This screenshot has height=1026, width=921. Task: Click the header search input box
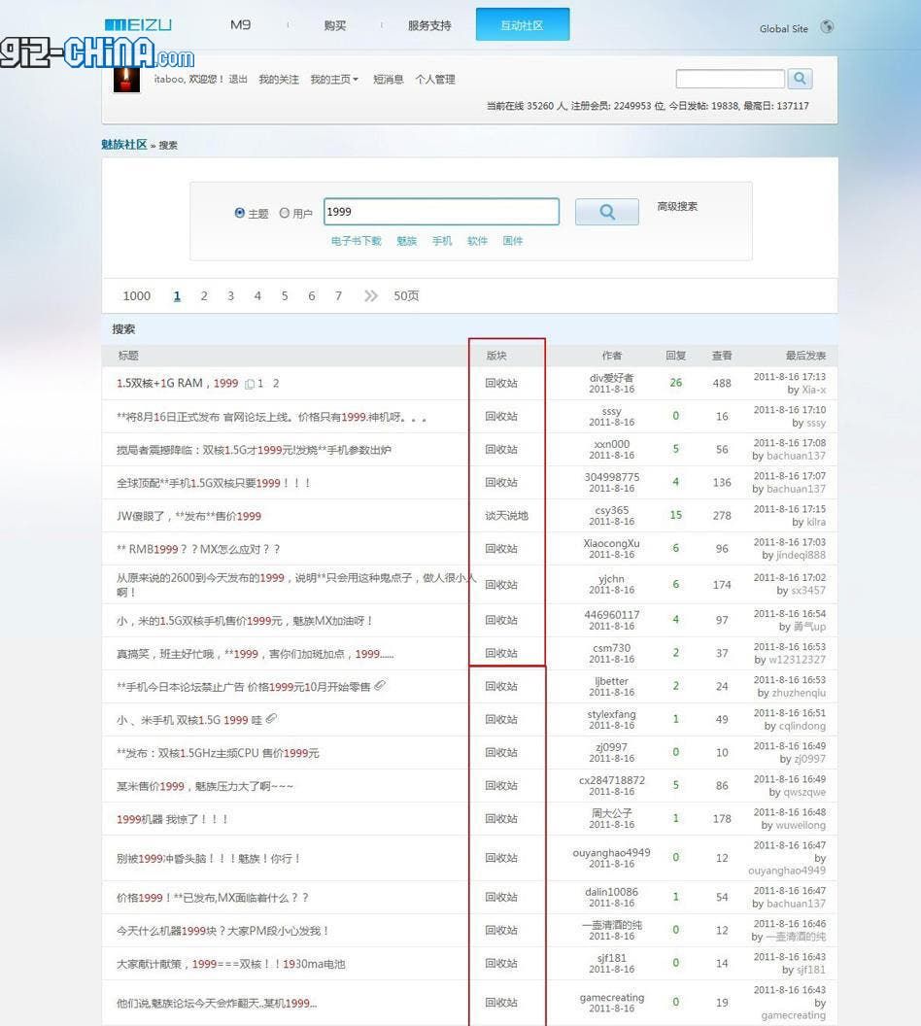(x=730, y=79)
